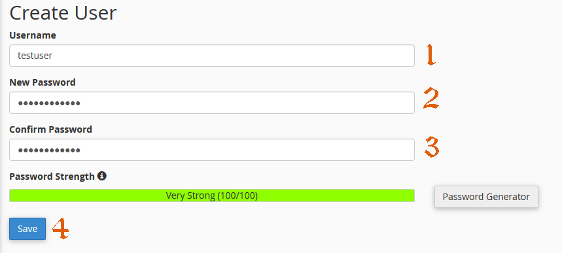Click the masked dots in Confirm Password
Viewport: 562px width, 253px height.
click(x=49, y=150)
